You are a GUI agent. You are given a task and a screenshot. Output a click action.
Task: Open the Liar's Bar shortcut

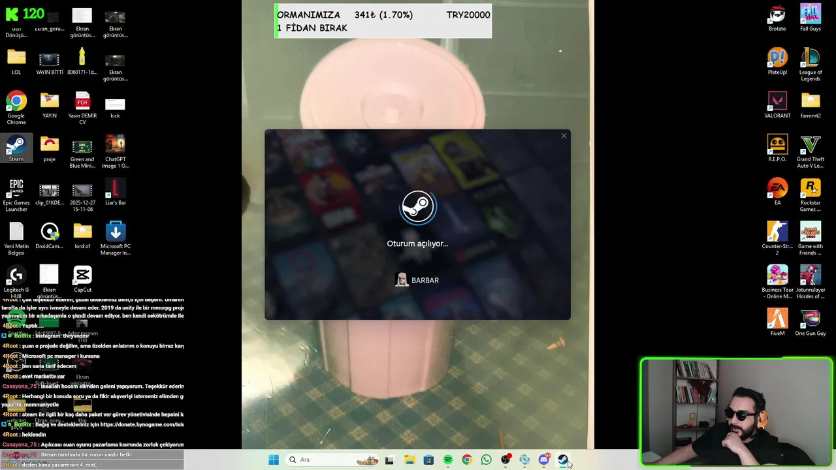[x=115, y=193]
